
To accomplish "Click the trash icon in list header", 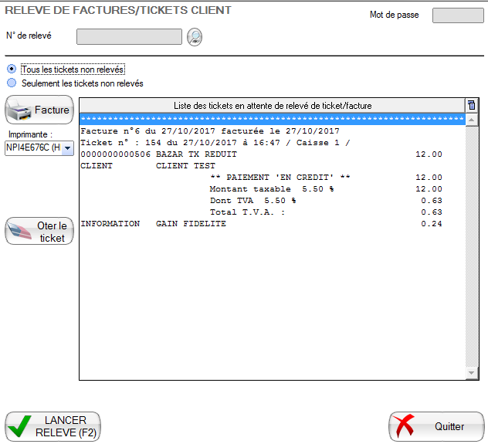I will 471,105.
